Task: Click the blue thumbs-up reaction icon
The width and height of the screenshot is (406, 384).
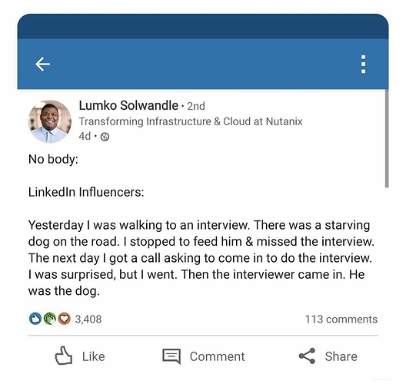Action: pyautogui.click(x=35, y=319)
